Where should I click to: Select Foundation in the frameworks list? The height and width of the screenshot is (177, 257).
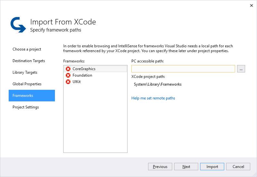[95, 75]
